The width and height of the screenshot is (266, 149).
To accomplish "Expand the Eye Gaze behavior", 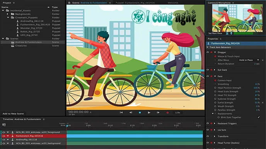I will (215, 70).
